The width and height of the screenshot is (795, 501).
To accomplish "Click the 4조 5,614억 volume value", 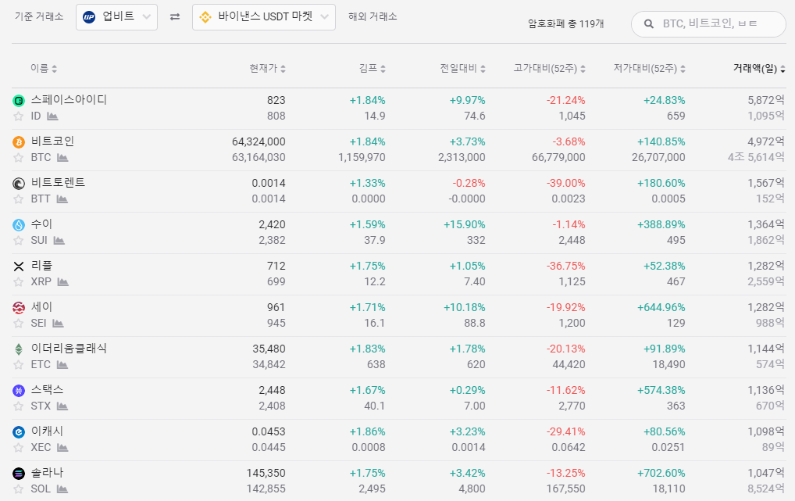I will [756, 157].
